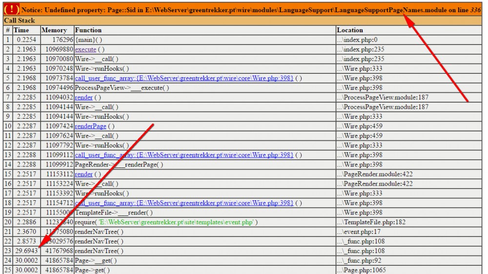This screenshot has width=488, height=274.
Task: Select the Time column header
Action: click(21, 30)
